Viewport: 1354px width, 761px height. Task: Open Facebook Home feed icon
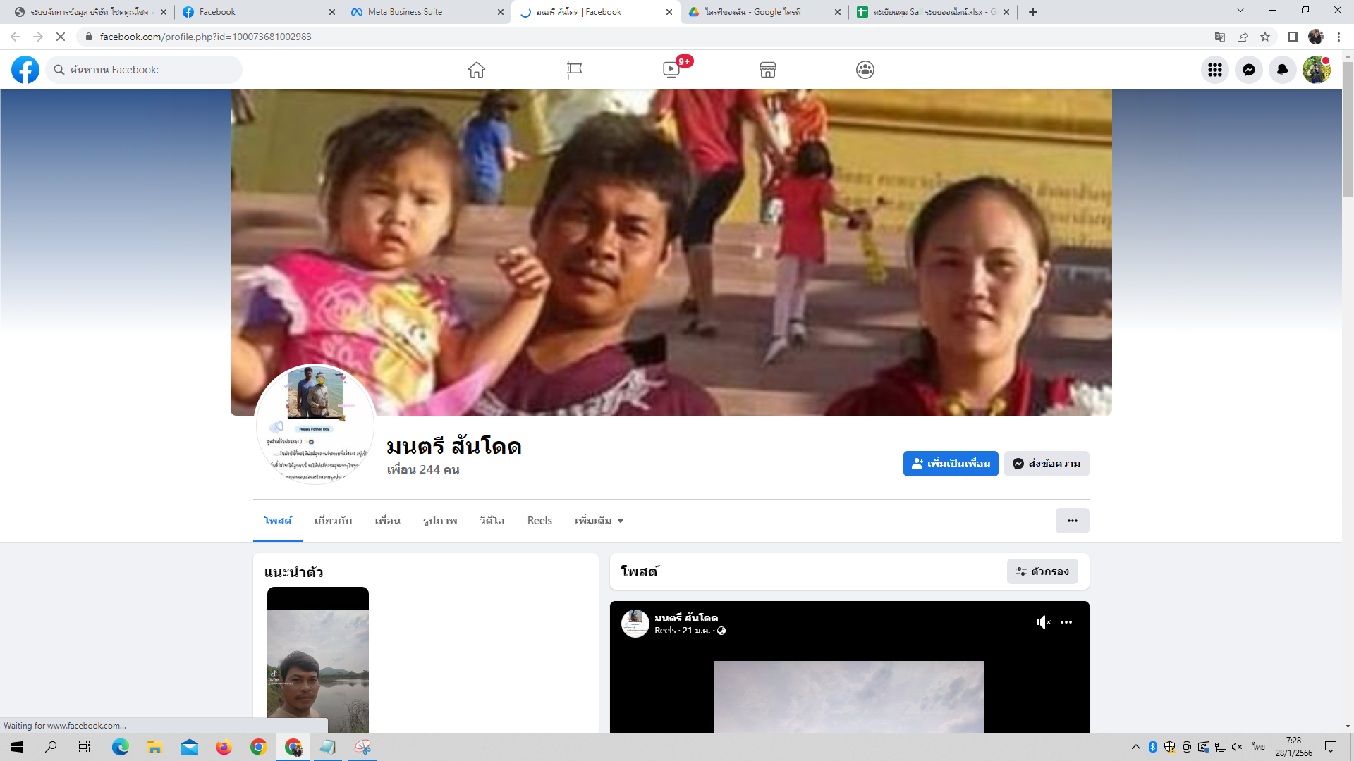coord(477,70)
